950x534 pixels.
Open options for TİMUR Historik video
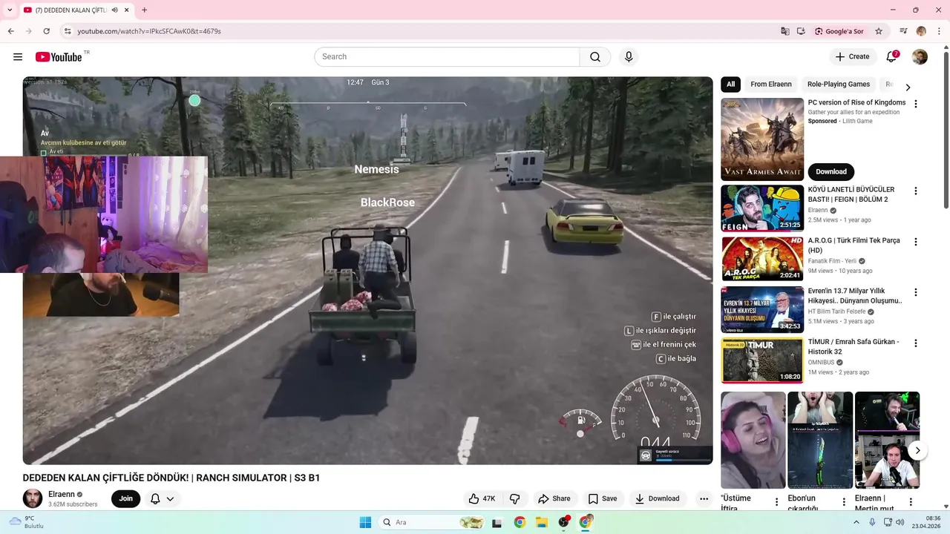tap(916, 343)
